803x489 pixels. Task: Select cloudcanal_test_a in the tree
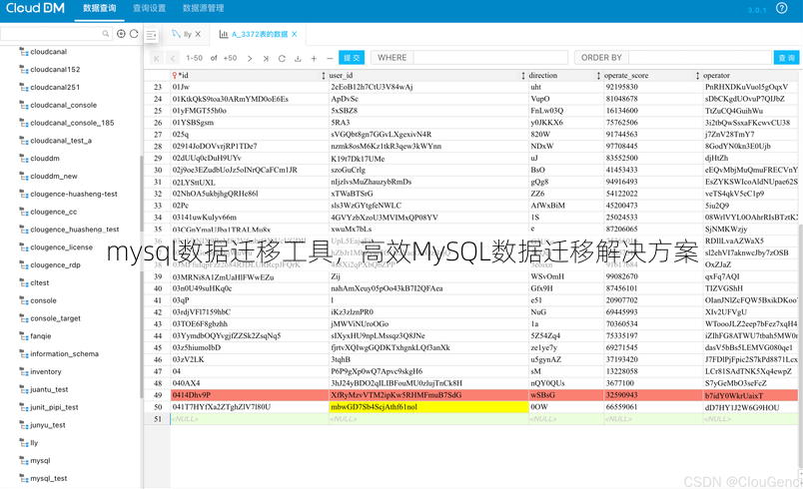pos(61,141)
